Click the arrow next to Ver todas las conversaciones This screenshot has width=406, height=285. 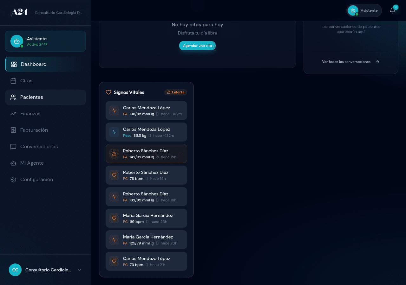coord(377,62)
